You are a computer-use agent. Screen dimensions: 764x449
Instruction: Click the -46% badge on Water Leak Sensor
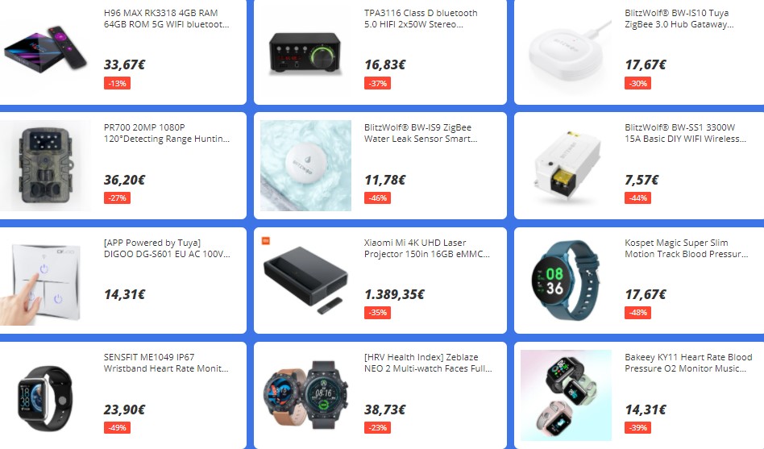(x=378, y=198)
